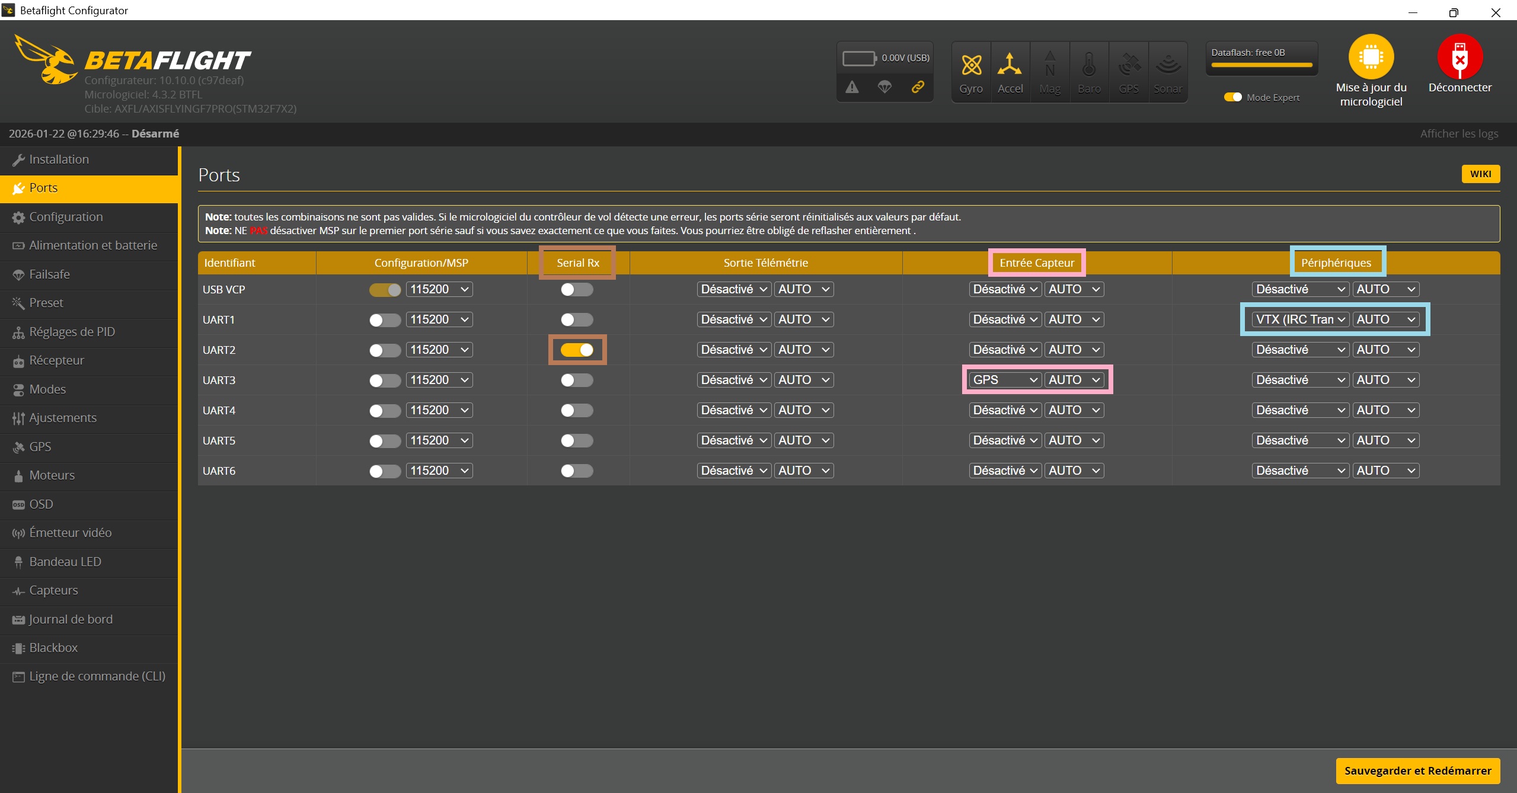Screen dimensions: 1517x793
Task: Disable the Serial Rx toggle on UART2
Action: tap(577, 350)
